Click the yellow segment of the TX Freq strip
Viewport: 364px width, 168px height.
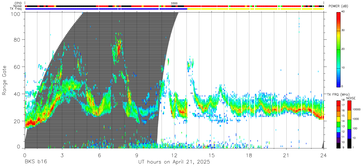pyautogui.click(x=256, y=9)
